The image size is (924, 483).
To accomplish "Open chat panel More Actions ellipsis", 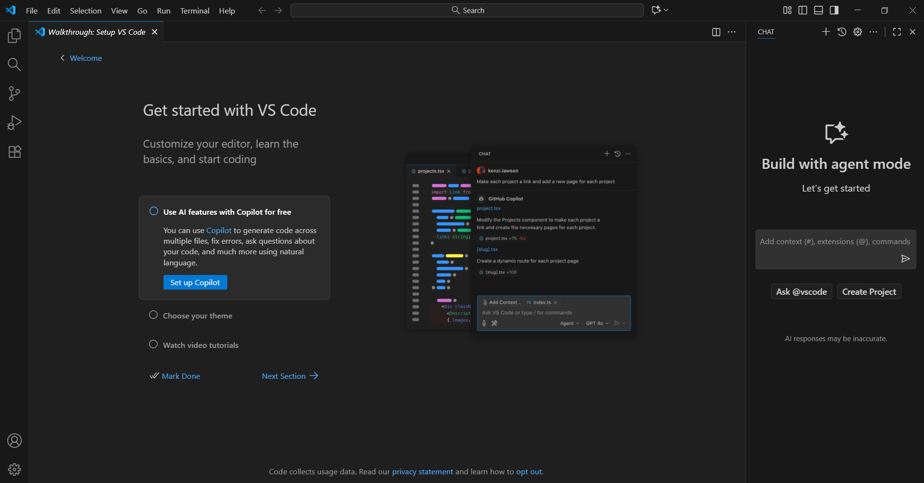I will (873, 32).
